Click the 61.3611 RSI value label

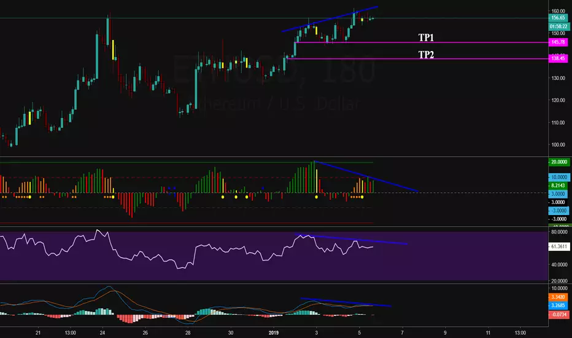coord(559,246)
